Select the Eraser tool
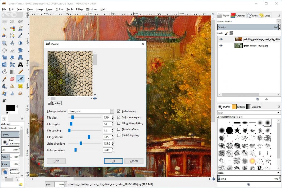Image resolution: width=282 pixels, height=188 pixels. point(12,79)
